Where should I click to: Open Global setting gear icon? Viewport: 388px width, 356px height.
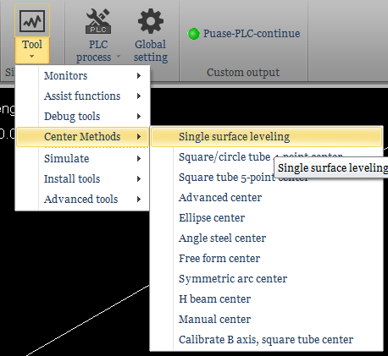tap(151, 21)
